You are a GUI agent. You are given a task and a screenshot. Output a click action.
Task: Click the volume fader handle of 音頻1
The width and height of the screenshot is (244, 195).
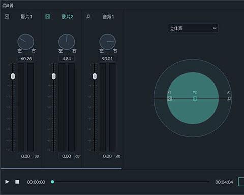click(x=95, y=76)
